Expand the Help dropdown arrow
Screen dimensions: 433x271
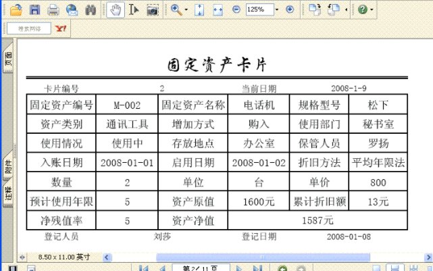(372, 9)
